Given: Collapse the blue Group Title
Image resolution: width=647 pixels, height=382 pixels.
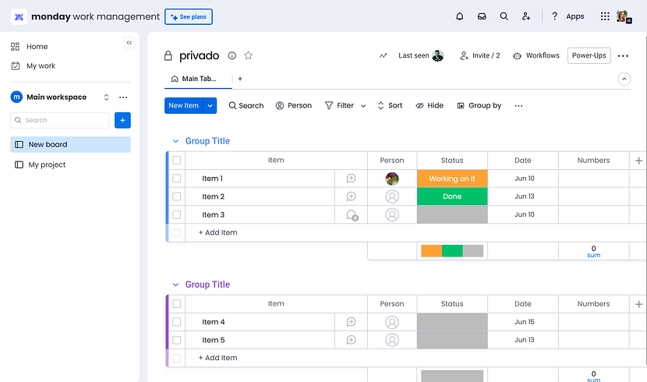Looking at the screenshot, I should coord(175,141).
